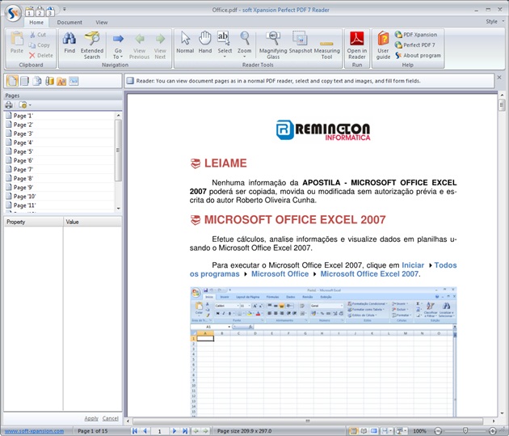The width and height of the screenshot is (509, 436).
Task: Switch to the Document ribbon tab
Action: tap(69, 23)
